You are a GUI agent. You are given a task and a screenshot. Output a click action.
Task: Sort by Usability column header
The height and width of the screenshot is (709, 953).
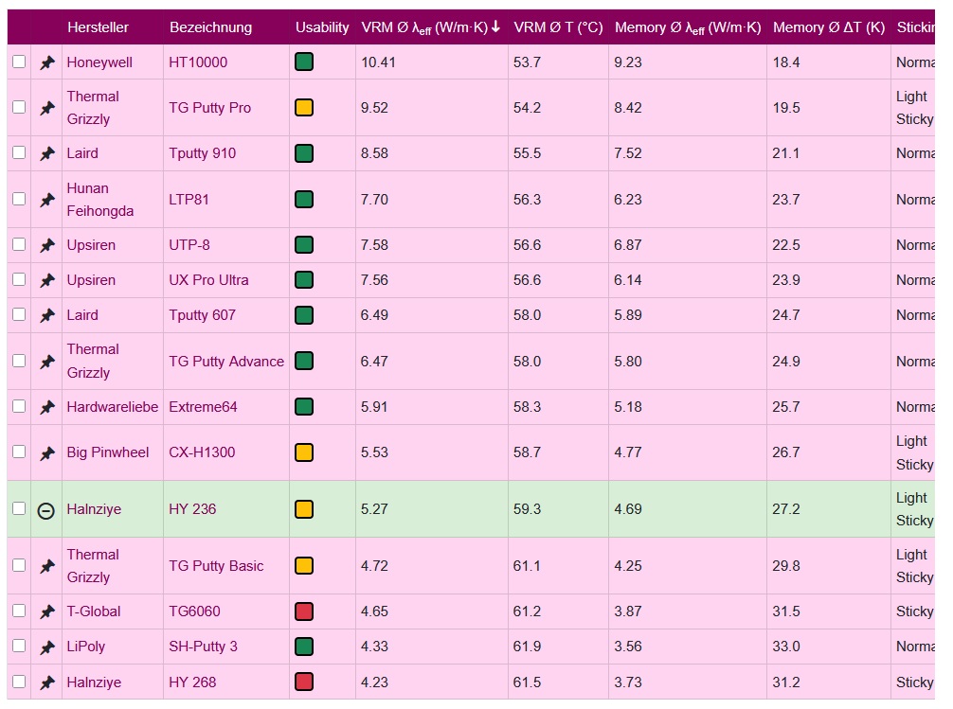point(322,27)
